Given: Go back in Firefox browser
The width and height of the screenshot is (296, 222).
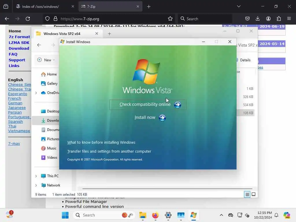Looking at the screenshot, I should pos(7,19).
